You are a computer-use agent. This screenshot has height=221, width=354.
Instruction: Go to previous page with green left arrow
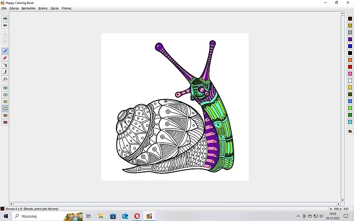(x=5, y=26)
